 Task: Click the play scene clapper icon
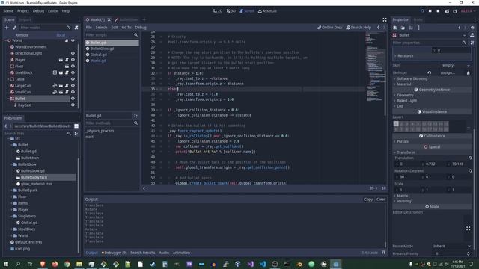coord(447,11)
